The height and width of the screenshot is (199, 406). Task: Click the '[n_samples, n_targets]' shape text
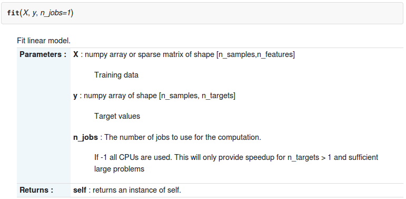(197, 96)
